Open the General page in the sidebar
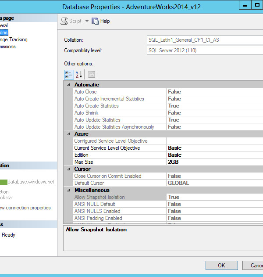The height and width of the screenshot is (277, 263). (4, 25)
